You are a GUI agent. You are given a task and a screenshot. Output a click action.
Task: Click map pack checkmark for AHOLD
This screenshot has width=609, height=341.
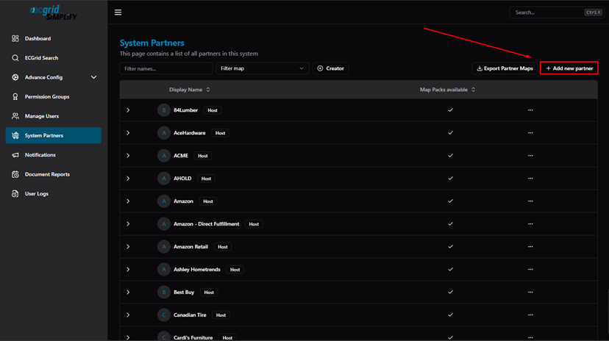451,179
